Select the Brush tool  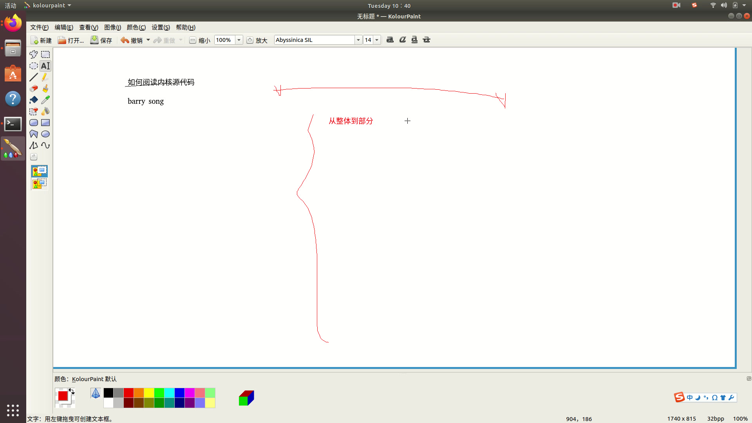pos(45,89)
